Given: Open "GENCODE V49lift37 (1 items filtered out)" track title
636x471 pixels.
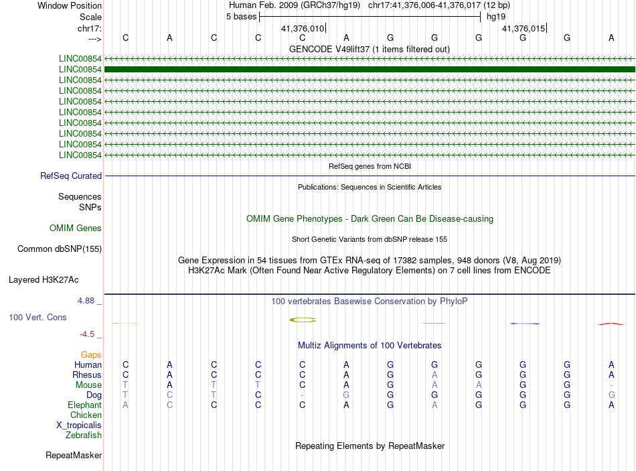Looking at the screenshot, I should 370,49.
